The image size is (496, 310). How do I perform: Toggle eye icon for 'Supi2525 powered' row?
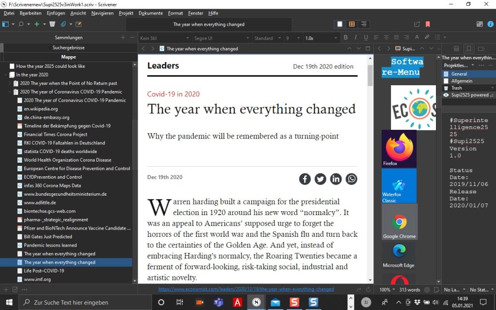(446, 95)
